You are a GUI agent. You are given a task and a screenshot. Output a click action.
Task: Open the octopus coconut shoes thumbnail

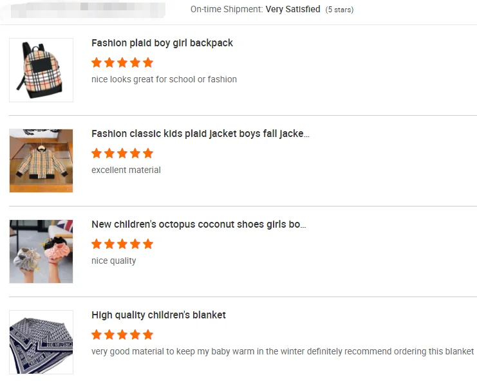pyautogui.click(x=41, y=251)
